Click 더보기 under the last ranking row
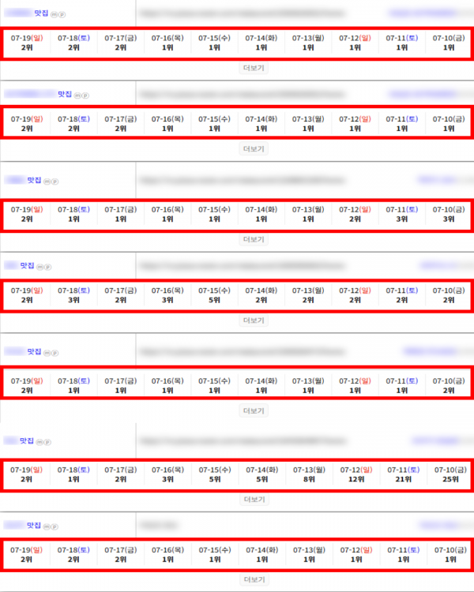The height and width of the screenshot is (592, 474). pyautogui.click(x=254, y=579)
